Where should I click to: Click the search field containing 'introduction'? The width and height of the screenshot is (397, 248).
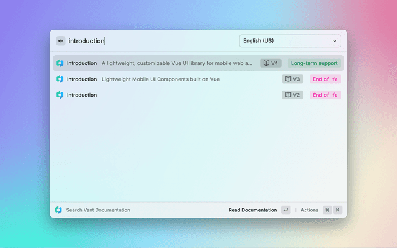coord(149,41)
